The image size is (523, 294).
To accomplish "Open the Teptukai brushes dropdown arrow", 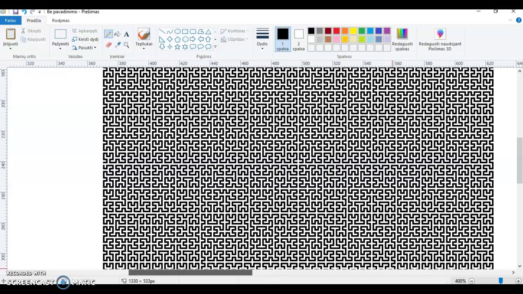I will pyautogui.click(x=144, y=49).
